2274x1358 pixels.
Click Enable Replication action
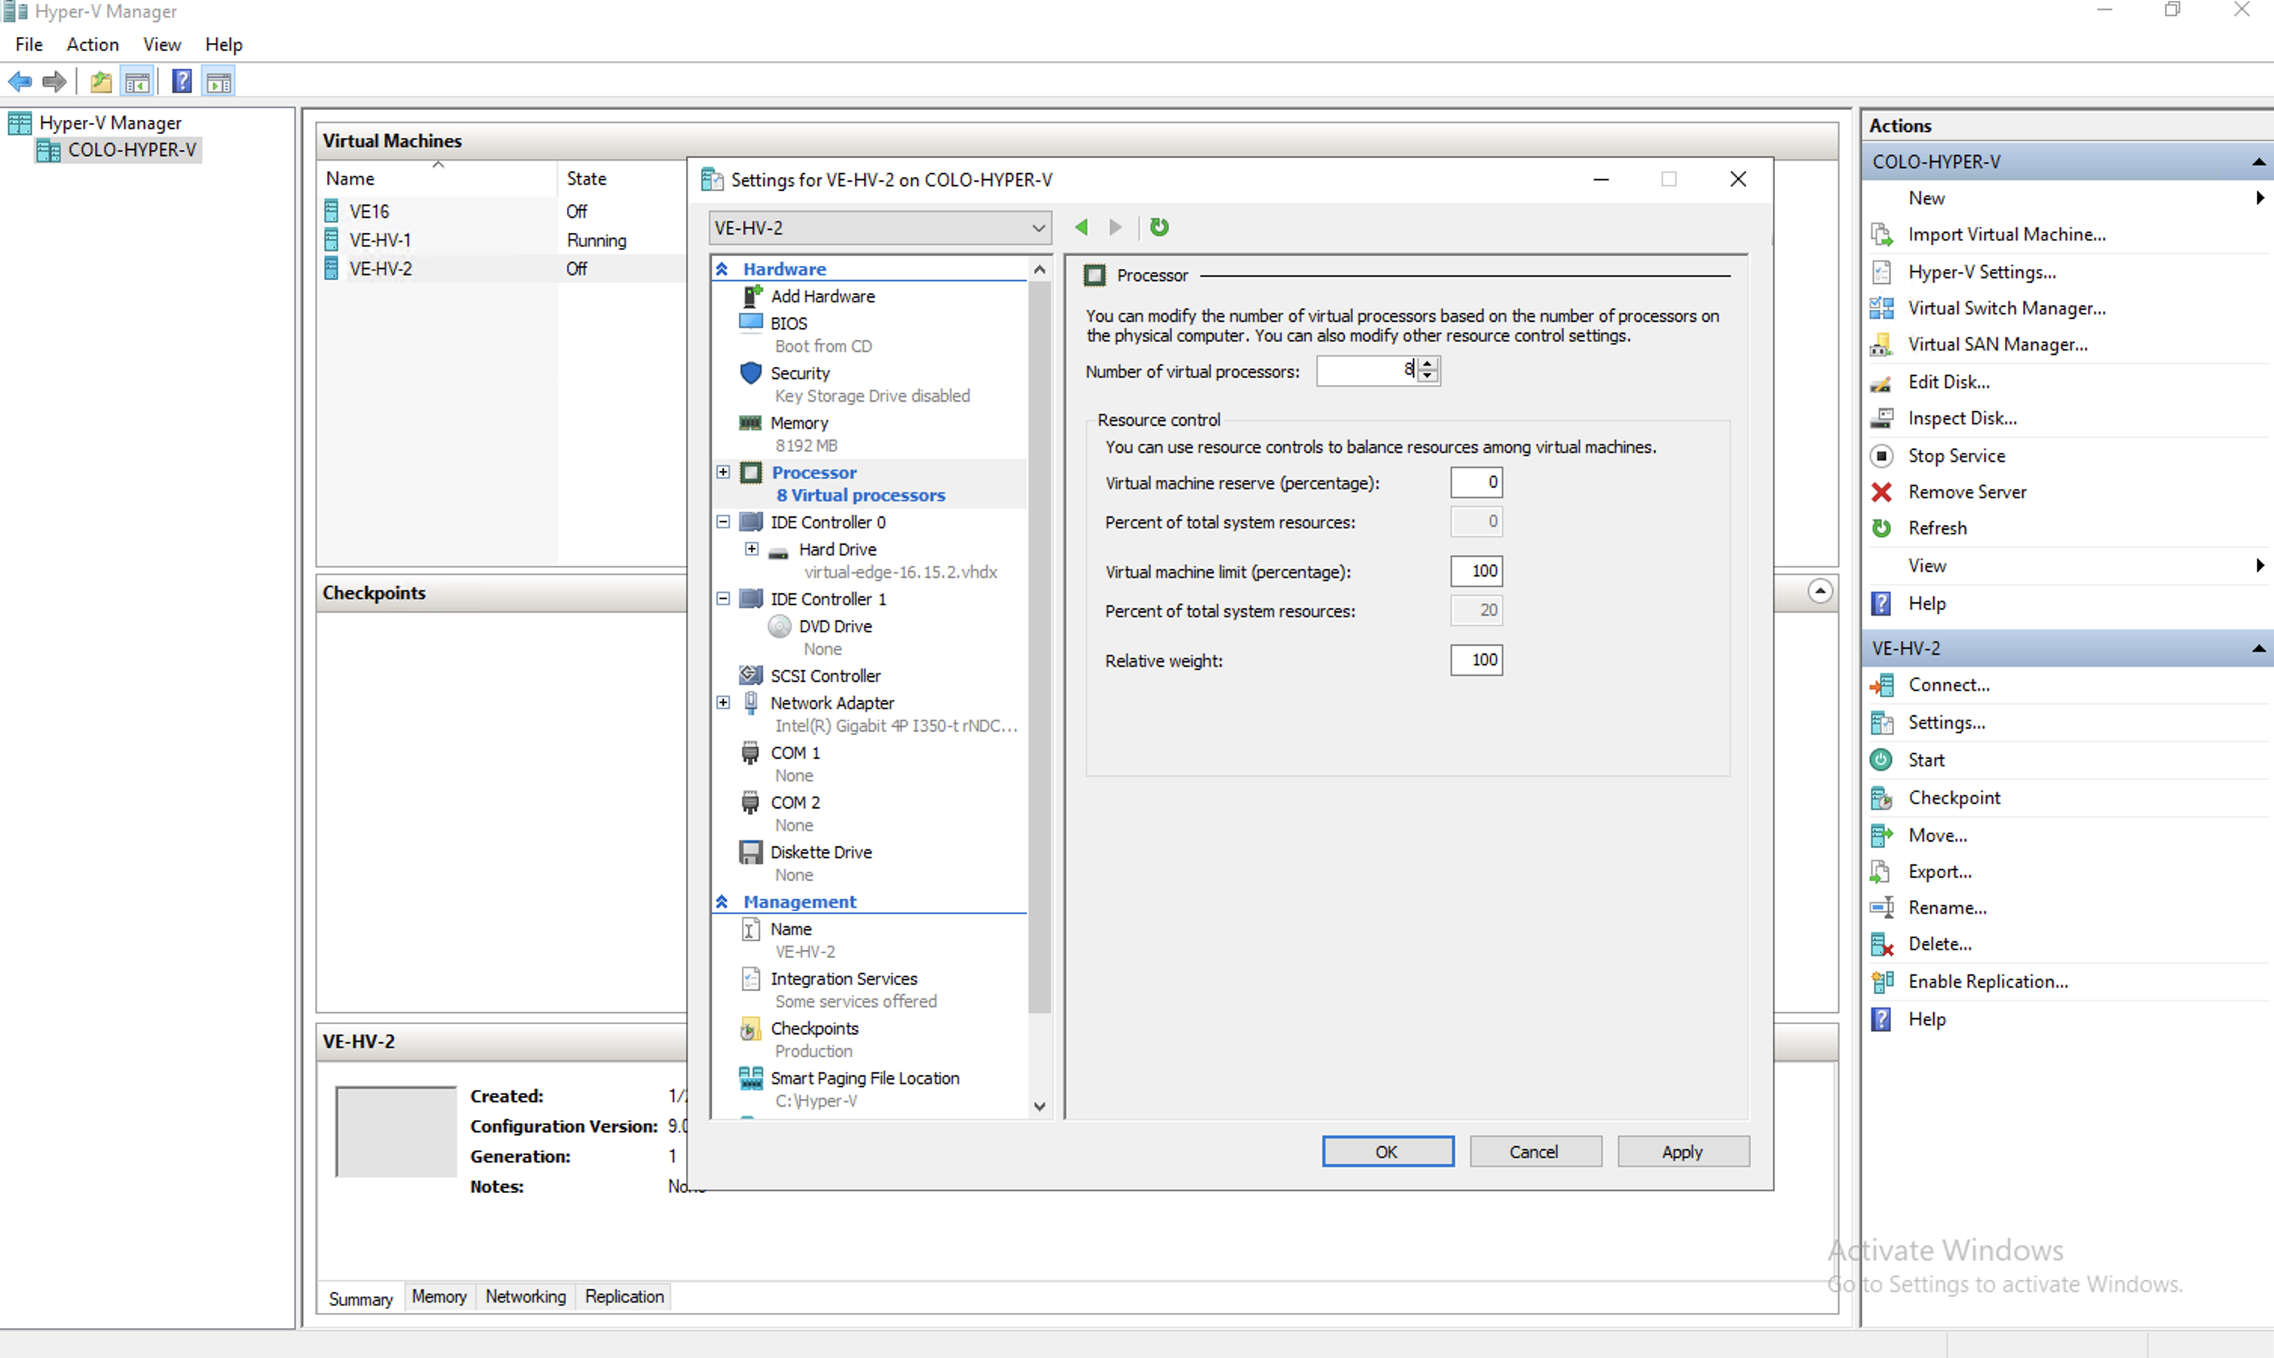[1987, 981]
